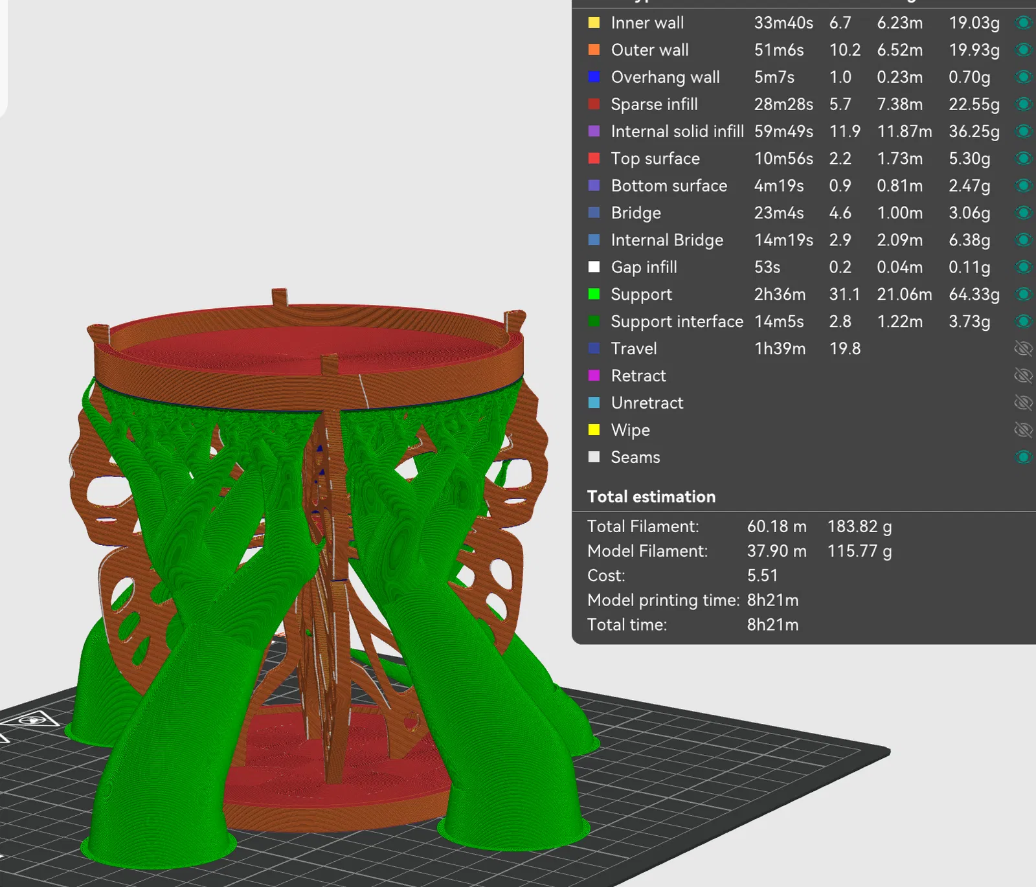The height and width of the screenshot is (887, 1036).
Task: Click the bright green Support color swatch
Action: point(594,295)
